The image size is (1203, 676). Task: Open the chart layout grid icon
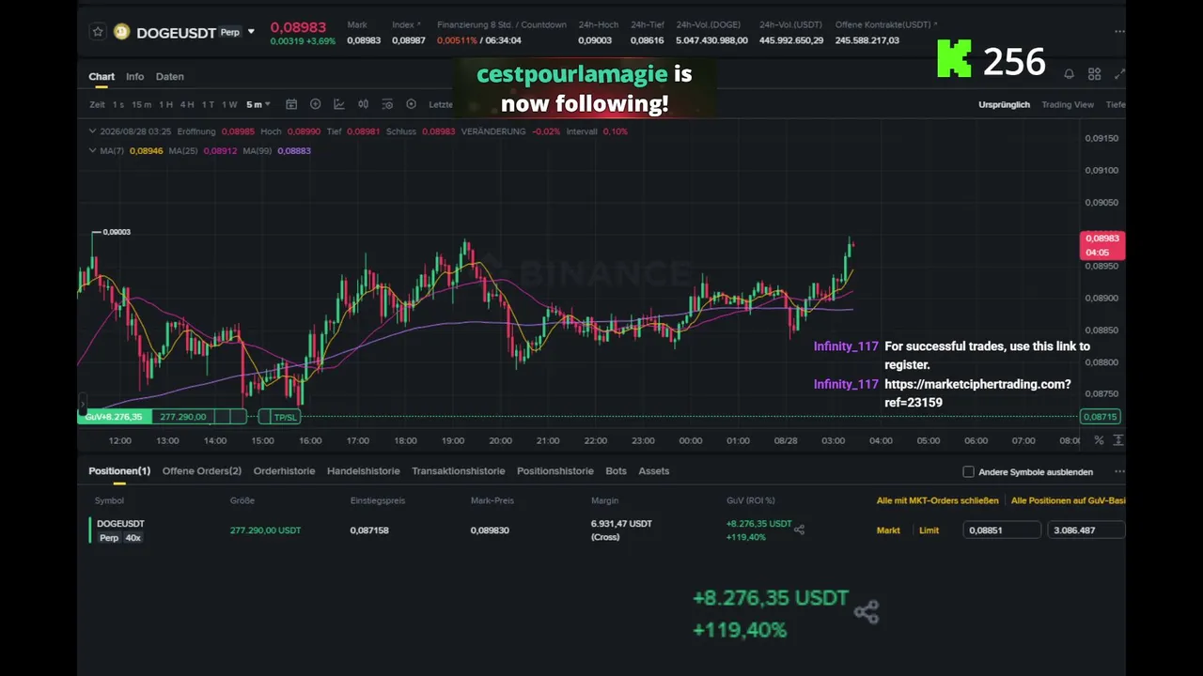1094,74
